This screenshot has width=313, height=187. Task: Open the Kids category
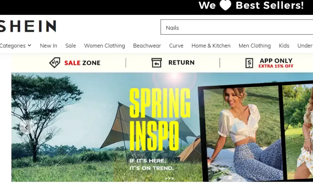tap(284, 46)
